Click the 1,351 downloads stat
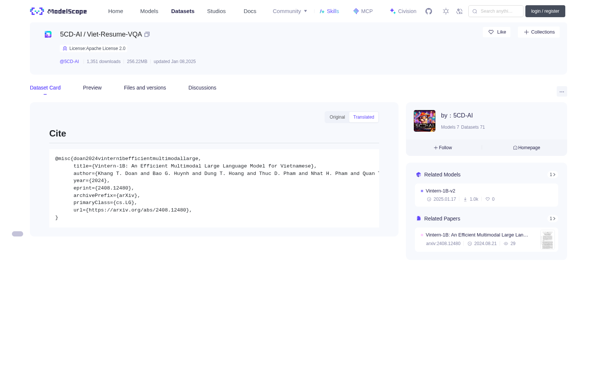 click(x=104, y=62)
